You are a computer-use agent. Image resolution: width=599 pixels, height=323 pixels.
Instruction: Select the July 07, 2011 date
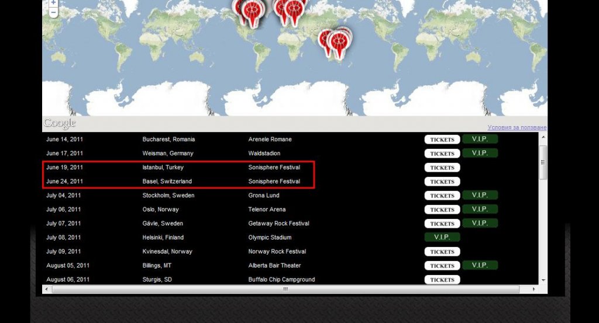63,224
